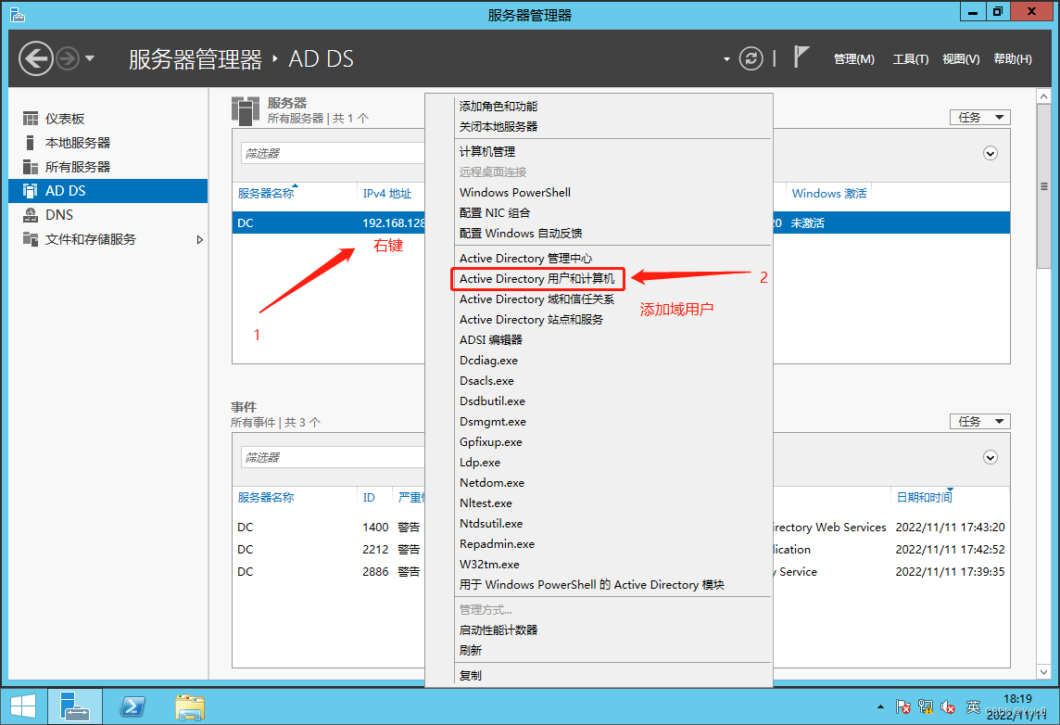The width and height of the screenshot is (1060, 725).
Task: Open ADSI 编辑器 from context menu
Action: (491, 339)
